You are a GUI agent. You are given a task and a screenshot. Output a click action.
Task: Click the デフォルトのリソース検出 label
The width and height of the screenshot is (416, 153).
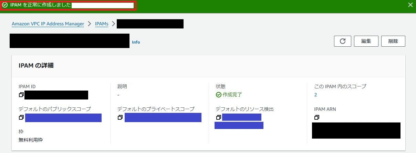point(245,109)
